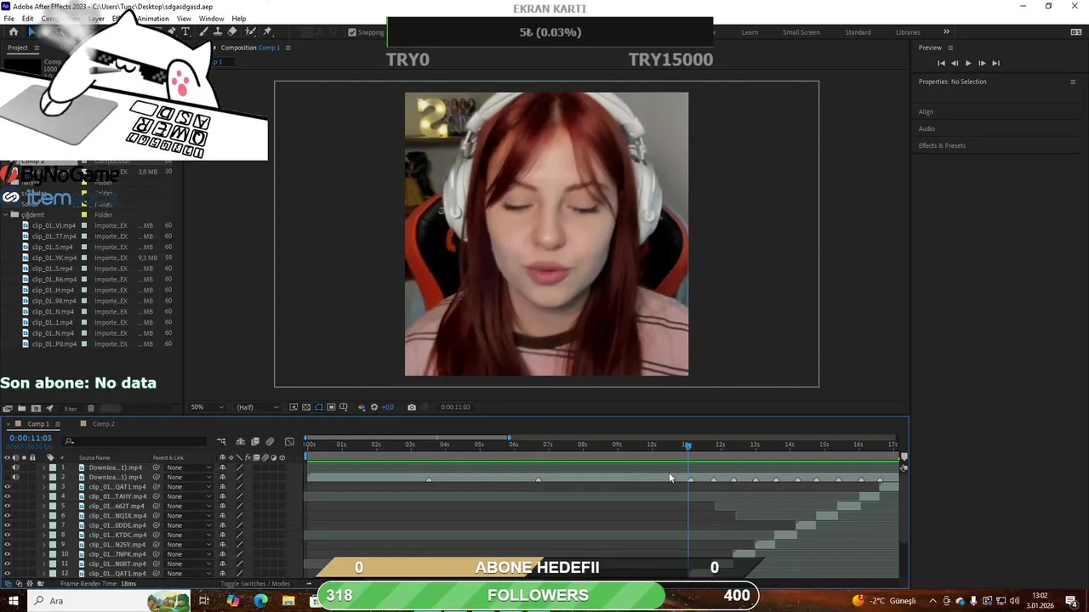This screenshot has height=612, width=1089.
Task: Mute audio of layer 1
Action: [x=15, y=467]
